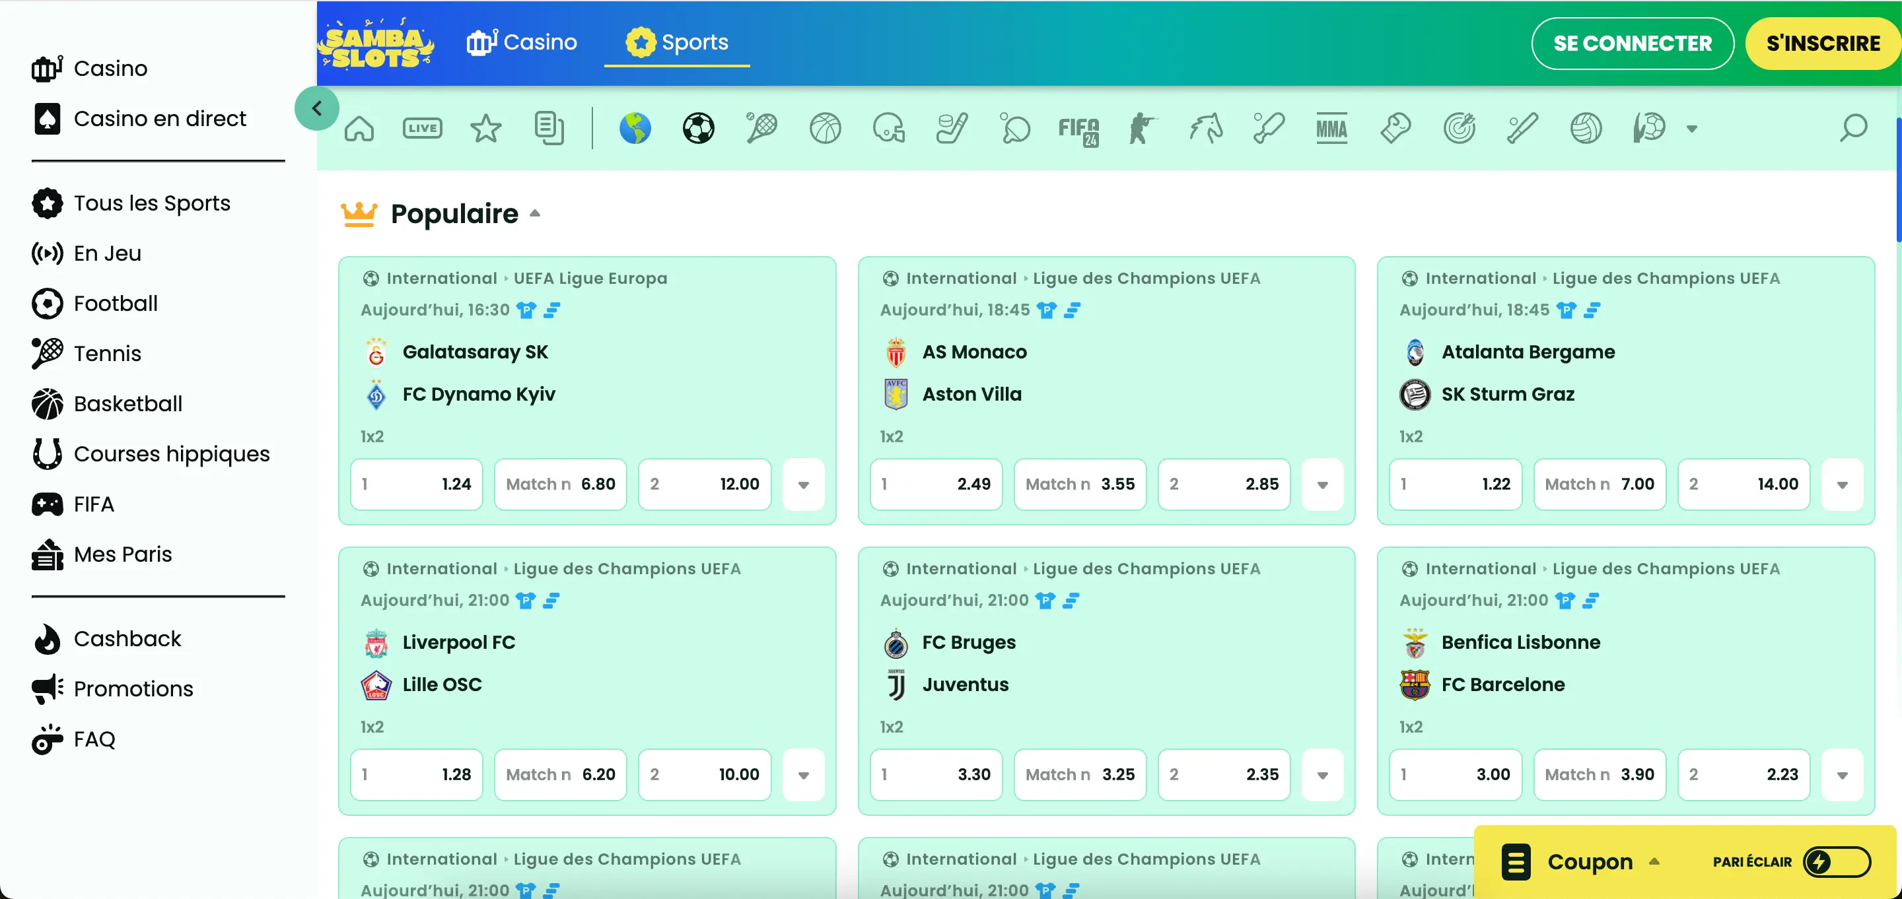Open FIFA in sidebar
Image resolution: width=1902 pixels, height=899 pixels.
(73, 504)
